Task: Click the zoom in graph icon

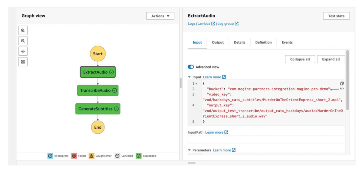Action: tap(23, 31)
